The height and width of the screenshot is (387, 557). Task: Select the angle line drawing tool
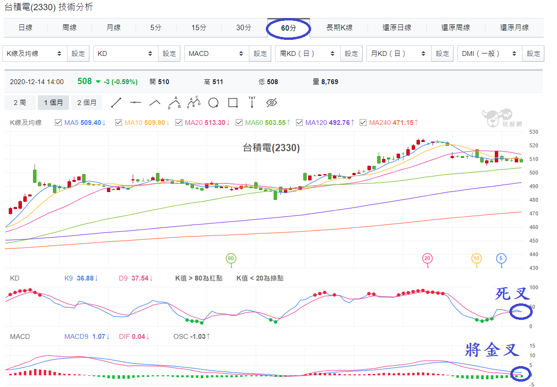155,103
